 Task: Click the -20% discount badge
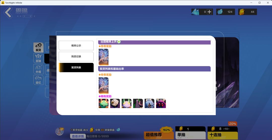232,124
